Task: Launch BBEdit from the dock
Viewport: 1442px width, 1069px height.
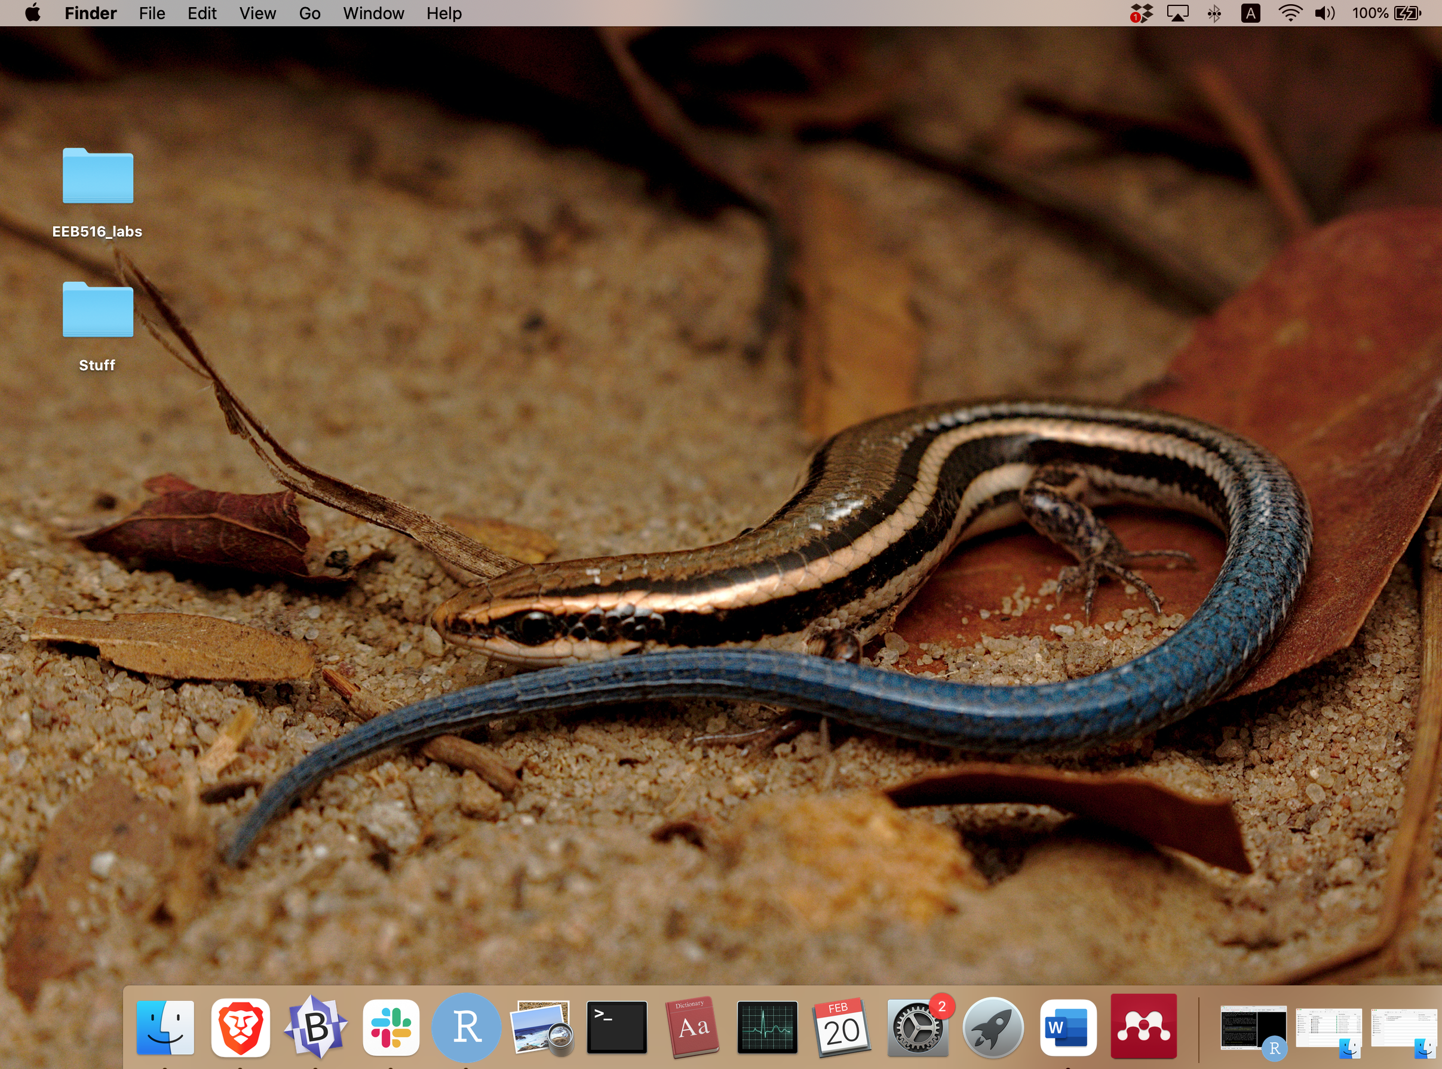Action: coord(315,1028)
